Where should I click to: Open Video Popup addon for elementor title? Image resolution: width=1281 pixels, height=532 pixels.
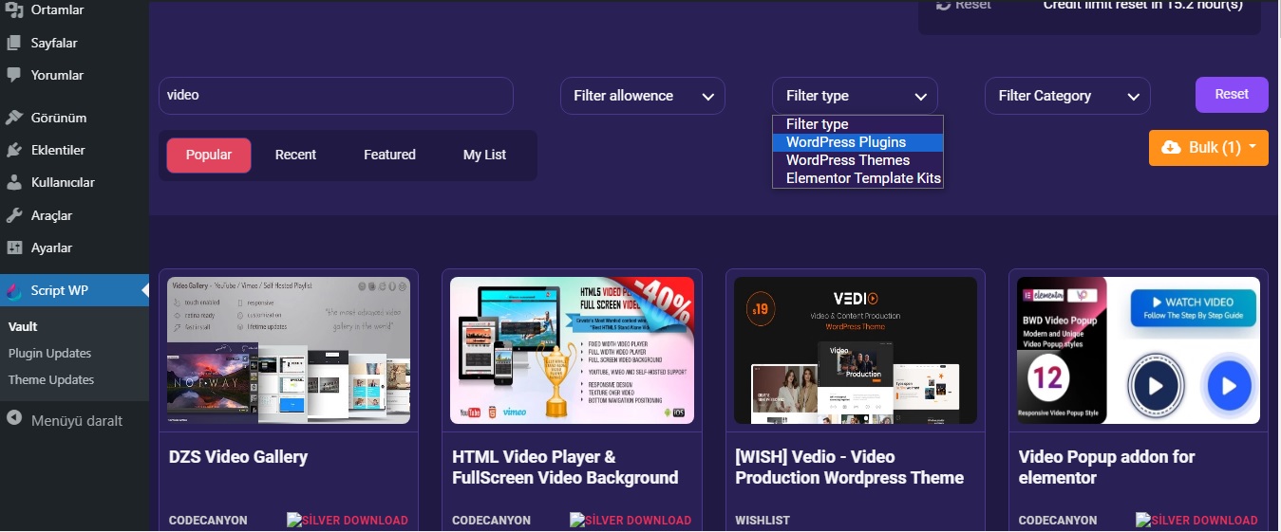(x=1107, y=468)
